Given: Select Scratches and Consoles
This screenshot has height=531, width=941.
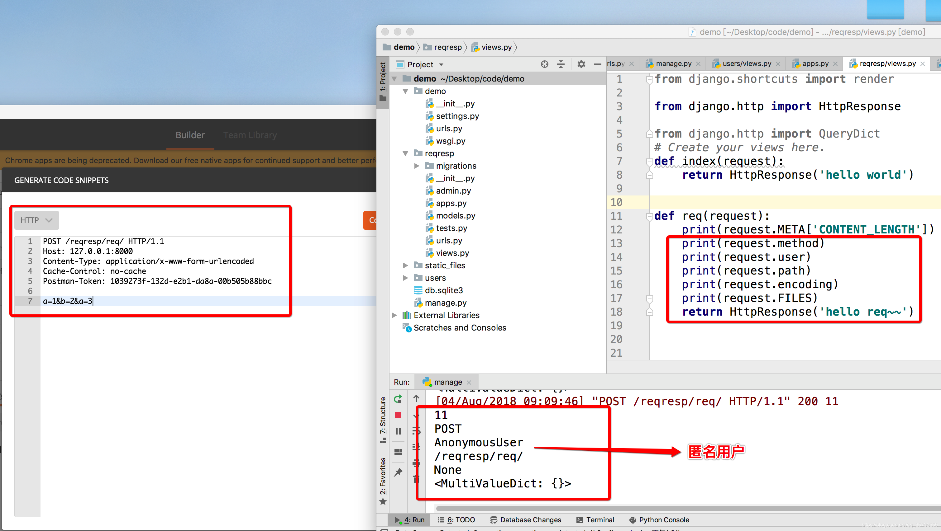Looking at the screenshot, I should (x=454, y=328).
